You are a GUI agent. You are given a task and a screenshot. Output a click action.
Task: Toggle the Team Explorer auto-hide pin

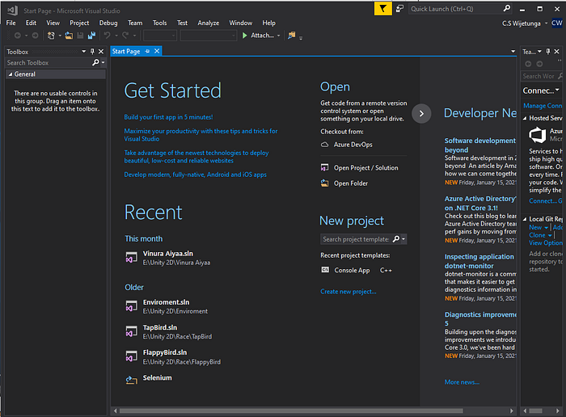point(548,52)
